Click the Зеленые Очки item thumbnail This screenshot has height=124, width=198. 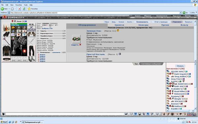click(x=76, y=39)
